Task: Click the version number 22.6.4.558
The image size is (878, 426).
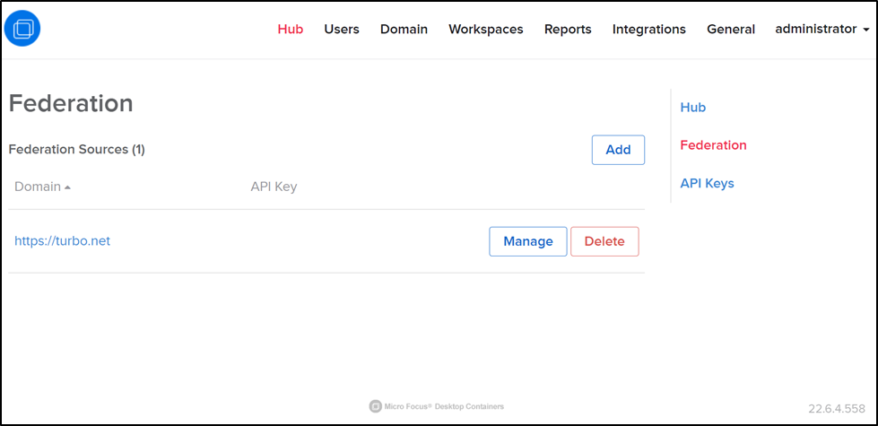Action: coord(838,409)
